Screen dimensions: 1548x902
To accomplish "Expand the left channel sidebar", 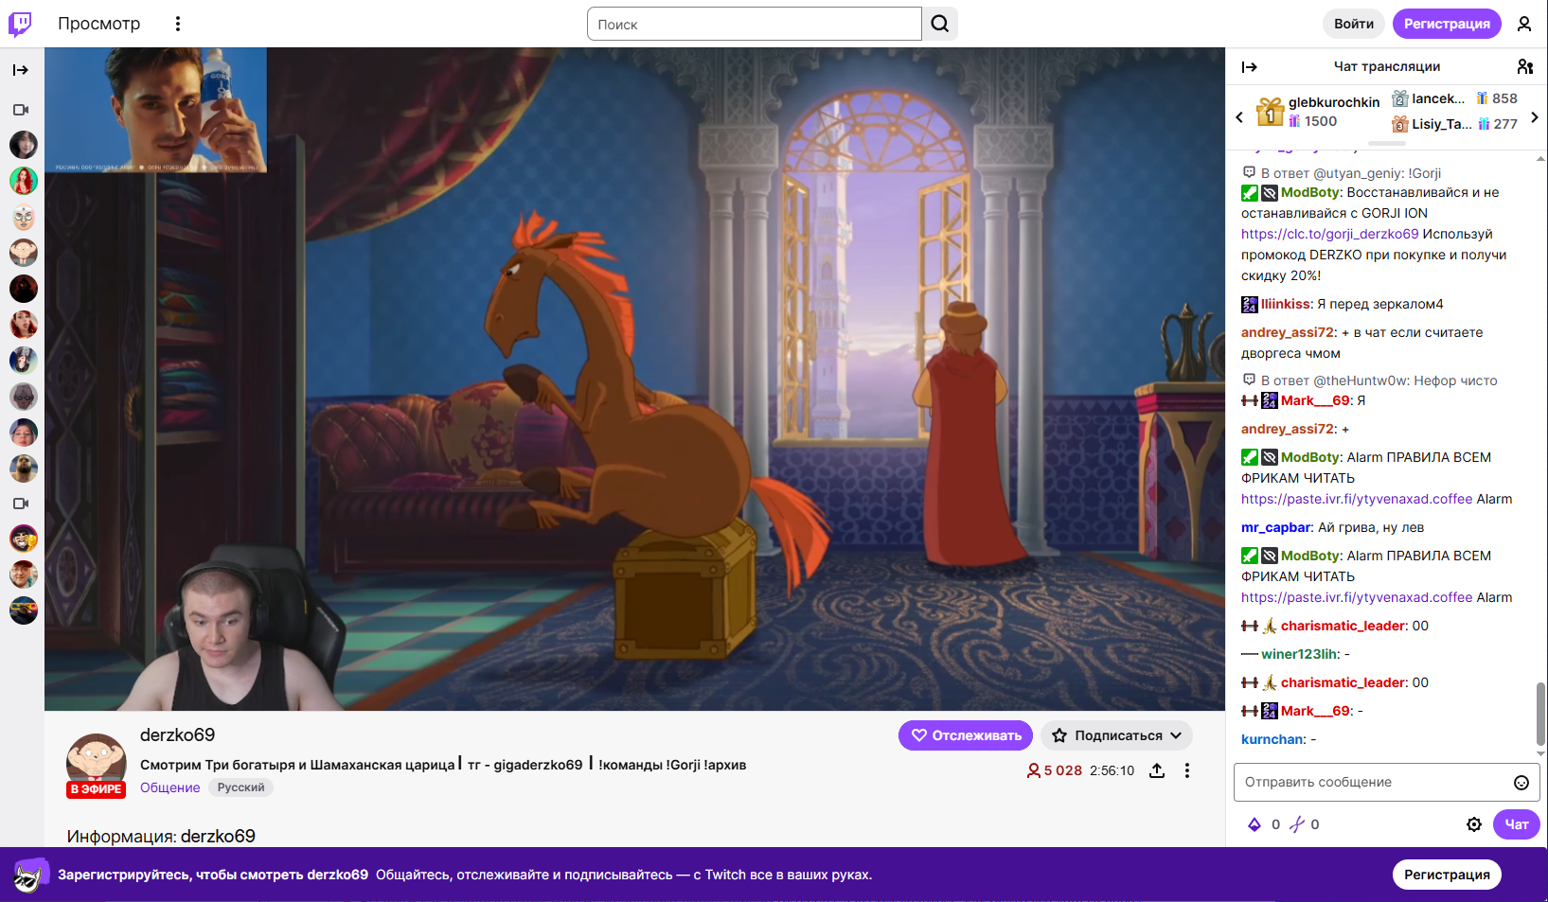I will 21,70.
